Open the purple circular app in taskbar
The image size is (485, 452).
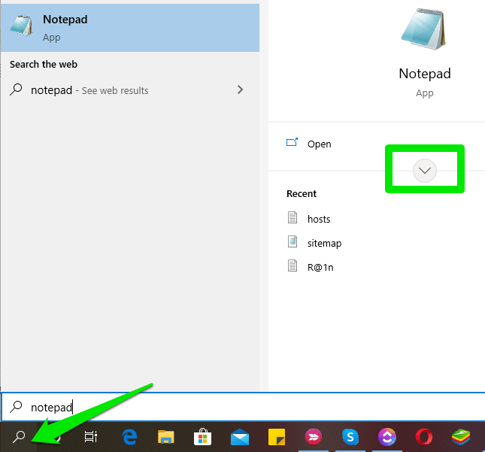[387, 437]
